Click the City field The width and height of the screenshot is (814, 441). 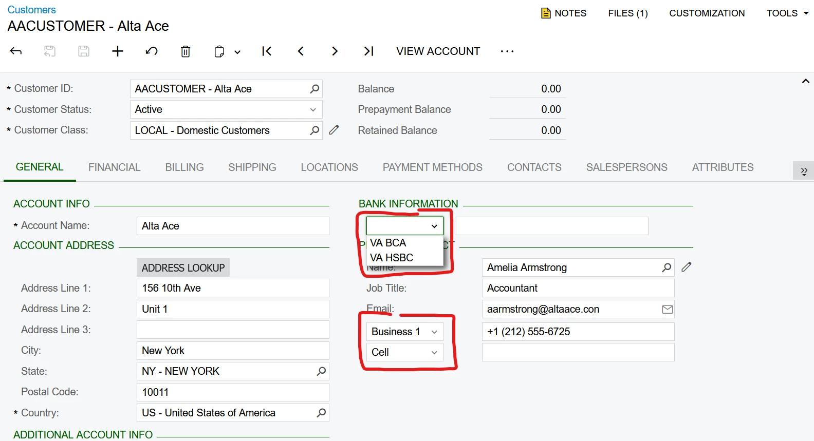233,351
